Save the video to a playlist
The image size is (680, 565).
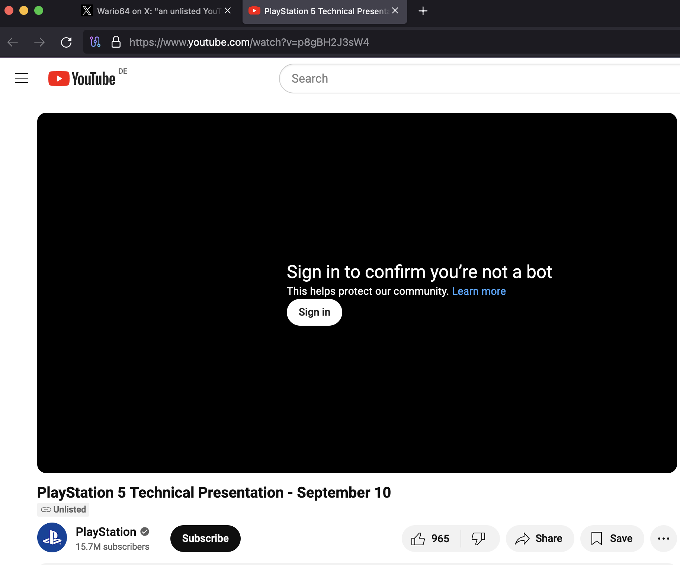click(612, 539)
